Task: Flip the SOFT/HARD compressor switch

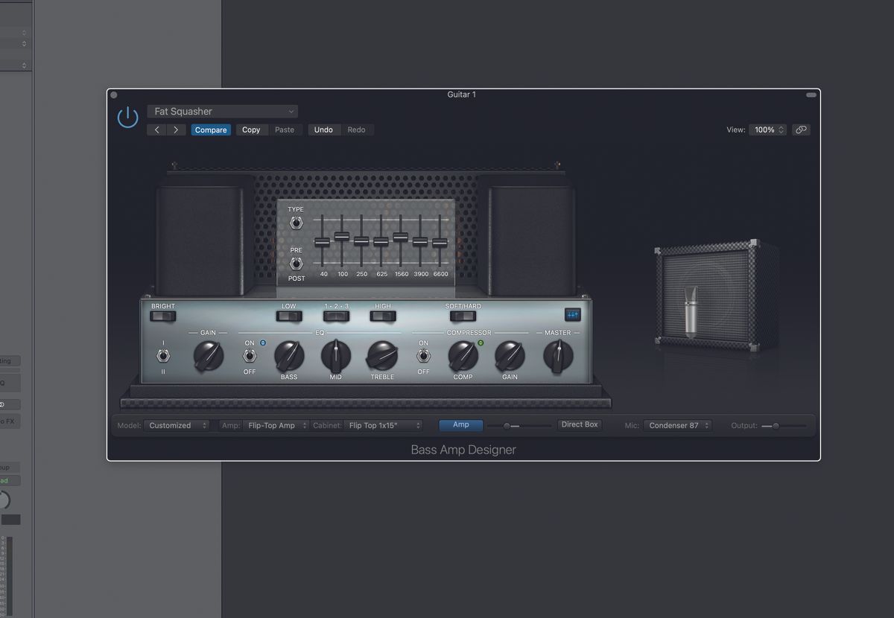Action: [x=462, y=315]
